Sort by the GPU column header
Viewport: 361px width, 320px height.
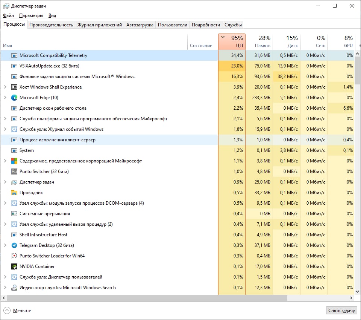(x=342, y=42)
